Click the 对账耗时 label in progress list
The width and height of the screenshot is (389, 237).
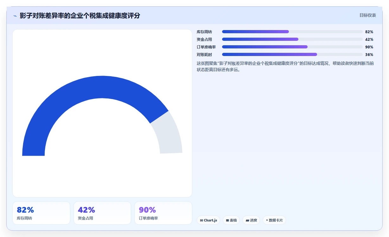tap(204, 54)
